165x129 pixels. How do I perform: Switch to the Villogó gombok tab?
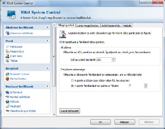click(66, 25)
